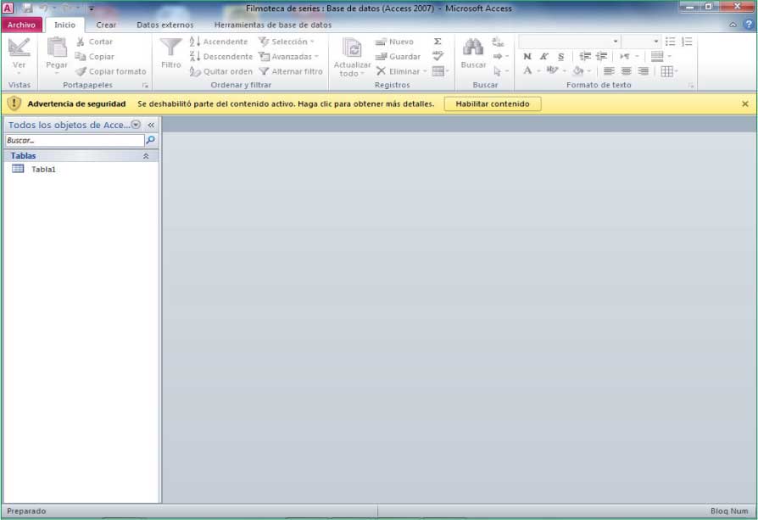Click the Filtro funnel icon
Viewport: 758px width, 520px height.
coord(171,48)
